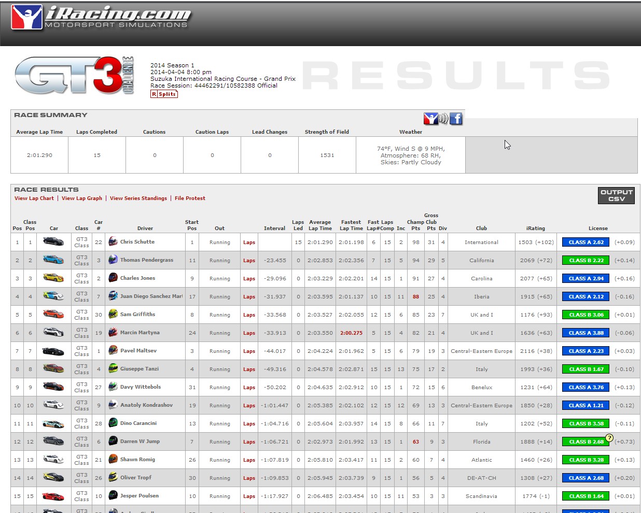Open Laps link for Chris Schutte

[249, 243]
